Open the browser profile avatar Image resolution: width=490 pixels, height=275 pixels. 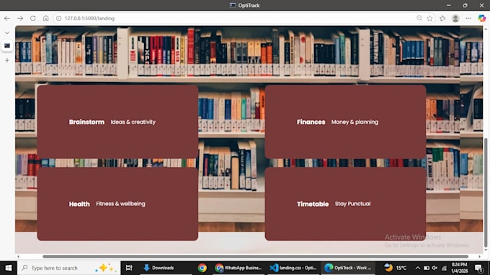click(455, 19)
